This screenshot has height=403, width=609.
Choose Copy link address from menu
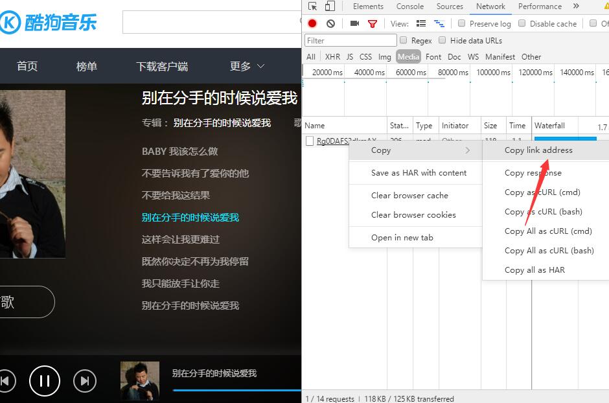539,150
